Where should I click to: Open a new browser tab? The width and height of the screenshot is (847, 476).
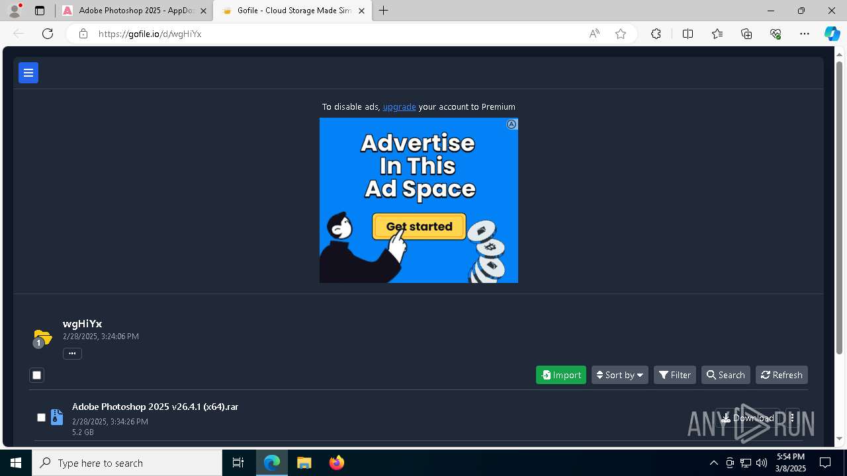click(383, 11)
